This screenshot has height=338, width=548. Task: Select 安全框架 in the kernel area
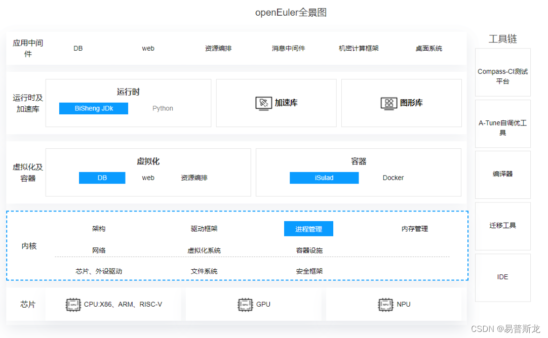coord(309,271)
